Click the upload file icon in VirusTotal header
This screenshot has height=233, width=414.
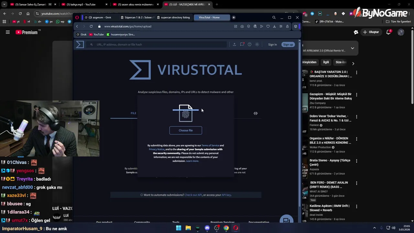[x=234, y=44]
